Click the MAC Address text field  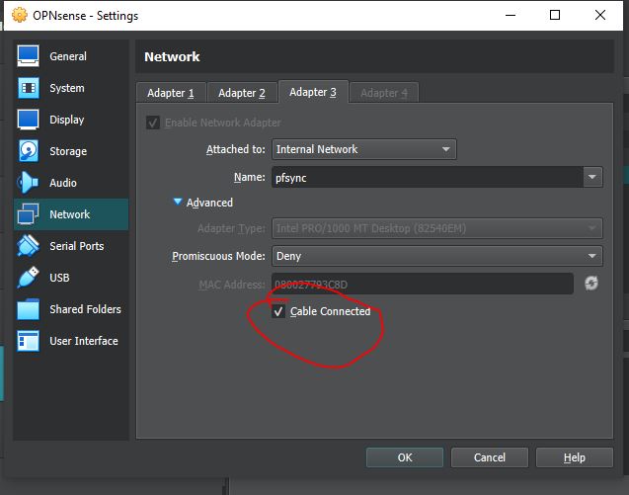point(423,284)
